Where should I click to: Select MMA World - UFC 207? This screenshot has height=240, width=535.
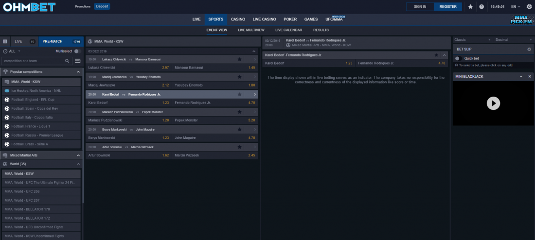click(x=41, y=200)
